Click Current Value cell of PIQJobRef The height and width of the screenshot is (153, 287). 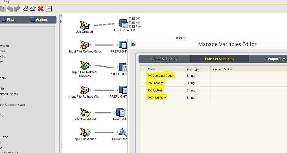pos(249,90)
